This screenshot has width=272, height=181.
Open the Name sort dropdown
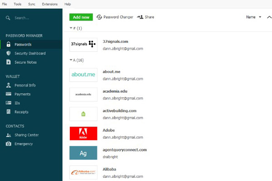(253, 17)
